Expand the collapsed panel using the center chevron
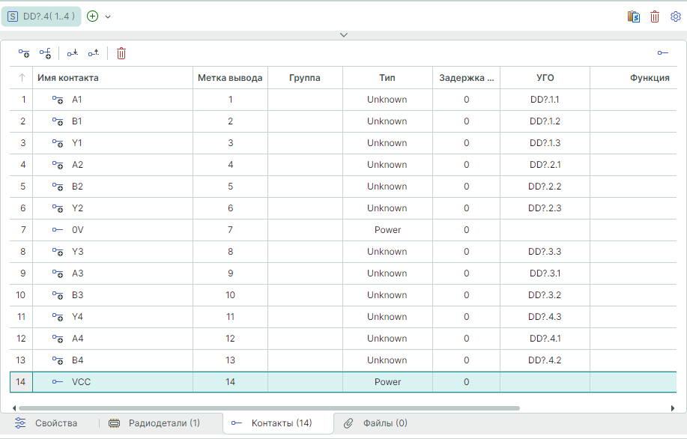Viewport: 687px width, 439px height. tap(343, 34)
